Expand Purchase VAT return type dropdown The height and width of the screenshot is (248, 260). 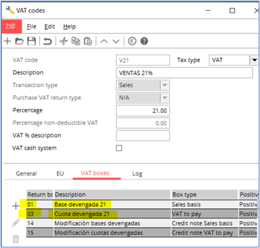(x=164, y=98)
